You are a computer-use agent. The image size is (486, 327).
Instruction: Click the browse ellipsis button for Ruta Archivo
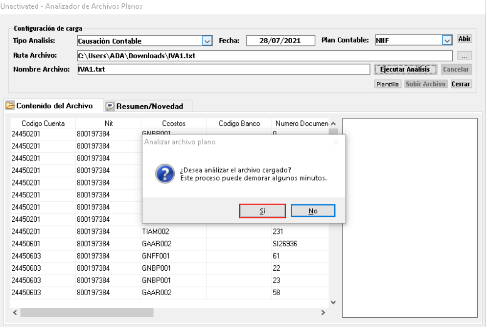(x=464, y=56)
